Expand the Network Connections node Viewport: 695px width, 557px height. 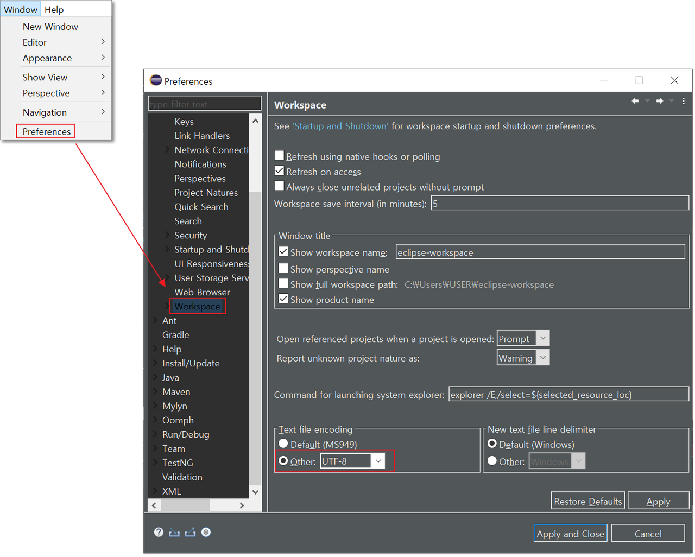(167, 150)
